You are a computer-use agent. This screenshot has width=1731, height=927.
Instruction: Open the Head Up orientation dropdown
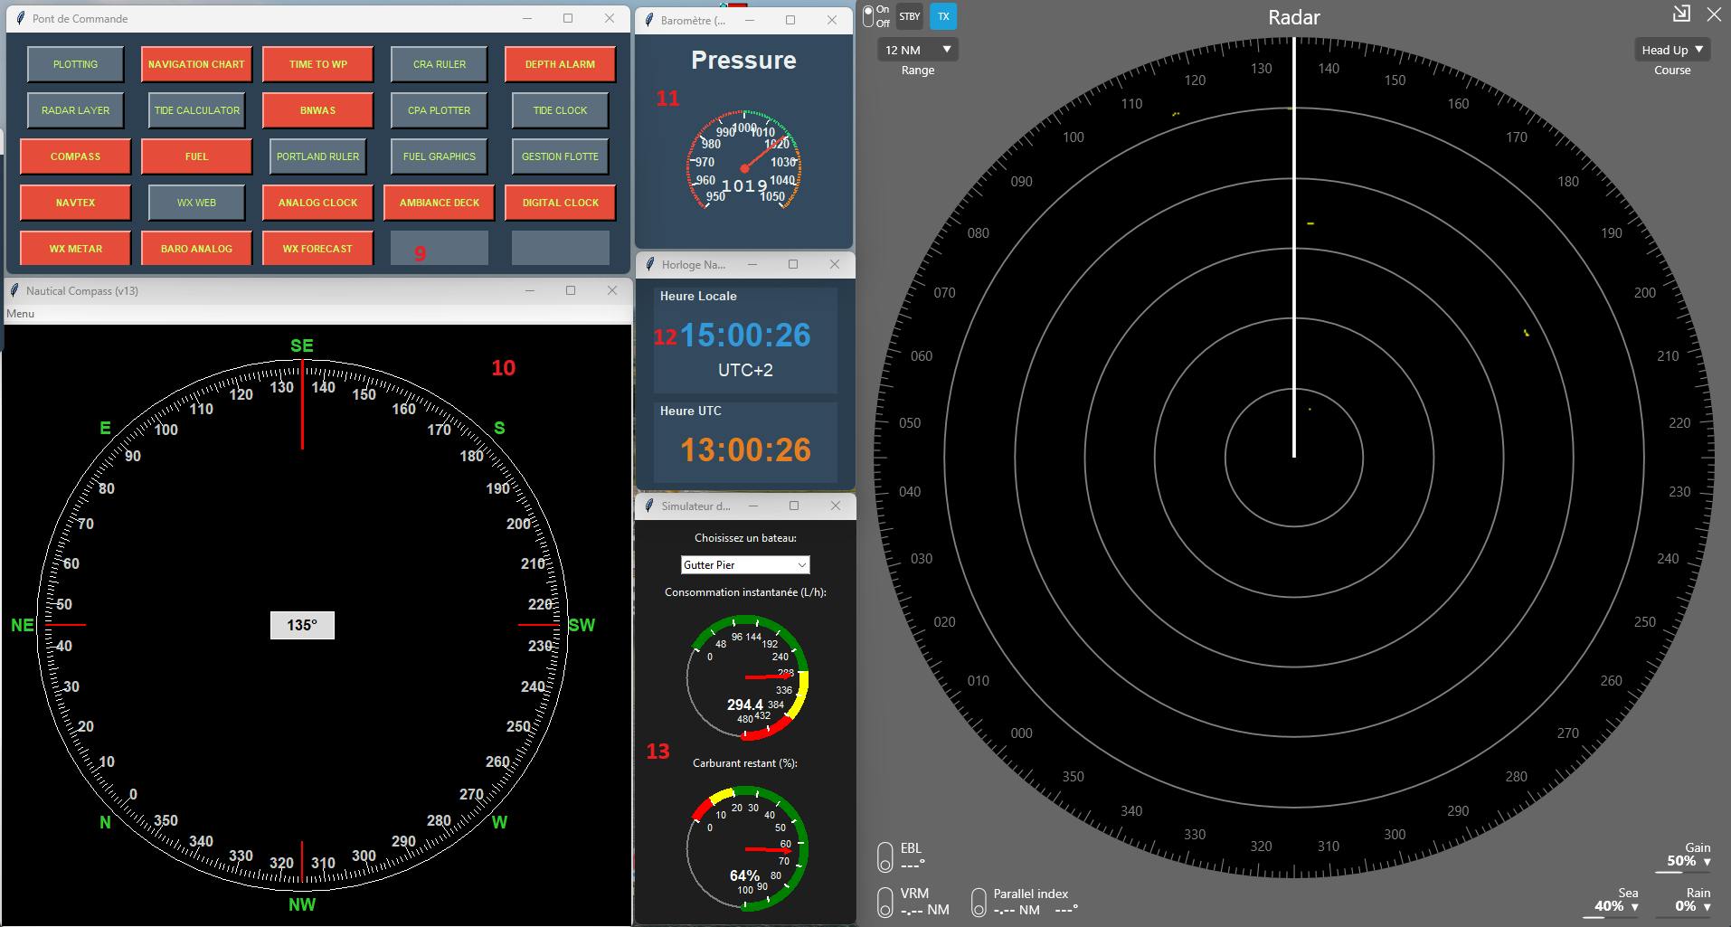(1672, 50)
